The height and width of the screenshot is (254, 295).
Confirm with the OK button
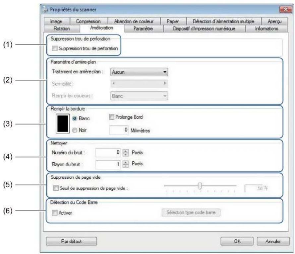237,241
